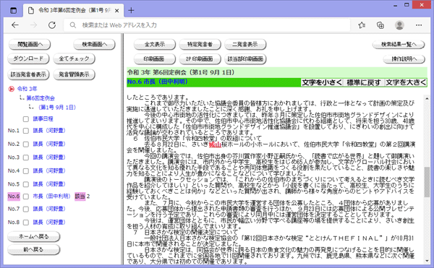Open a new tab with plus
The height and width of the screenshot is (268, 434).
coord(131,11)
